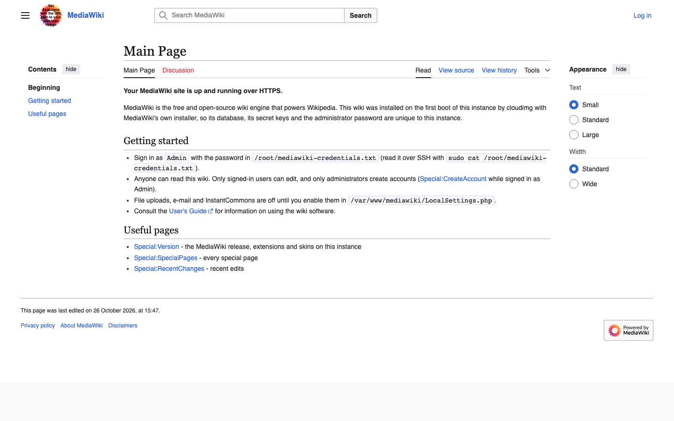Click the Search button

click(x=360, y=15)
